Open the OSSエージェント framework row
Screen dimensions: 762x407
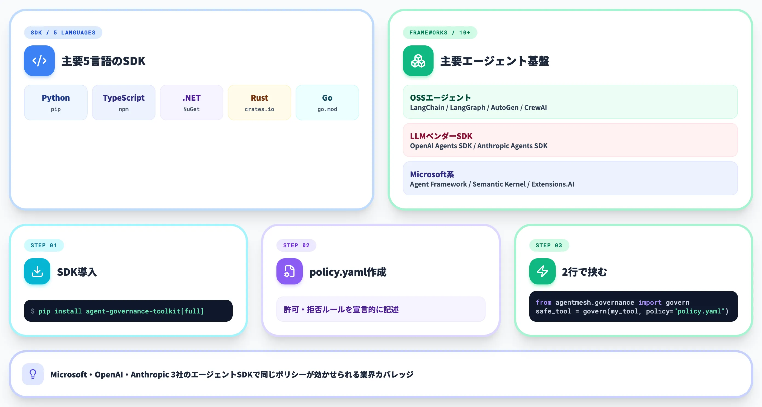coord(570,102)
